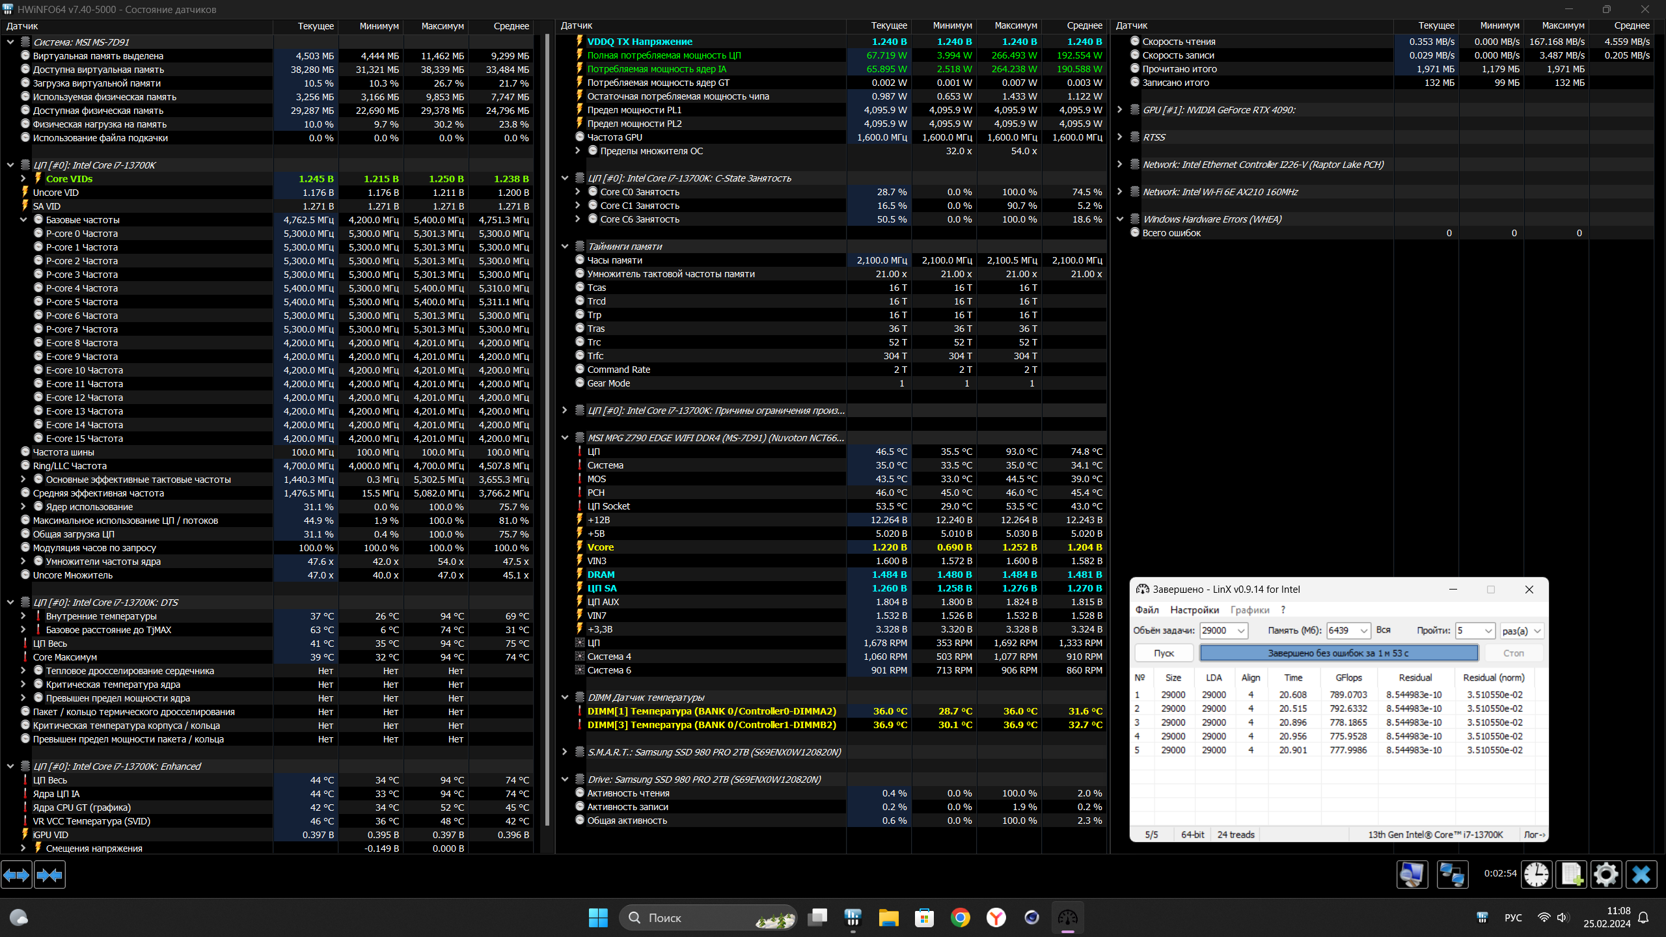Click the expand columns arrows icon
This screenshot has height=937, width=1666.
16,875
